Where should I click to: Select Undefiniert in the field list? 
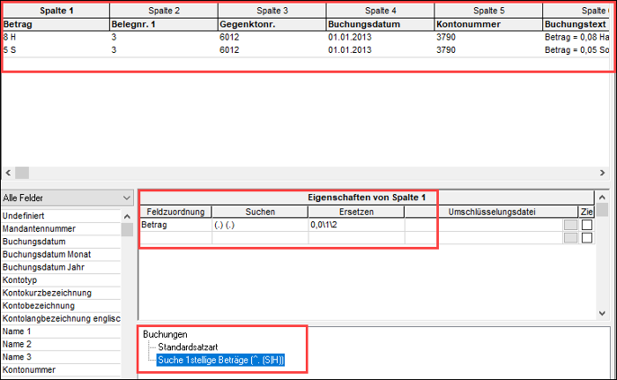tap(61, 216)
